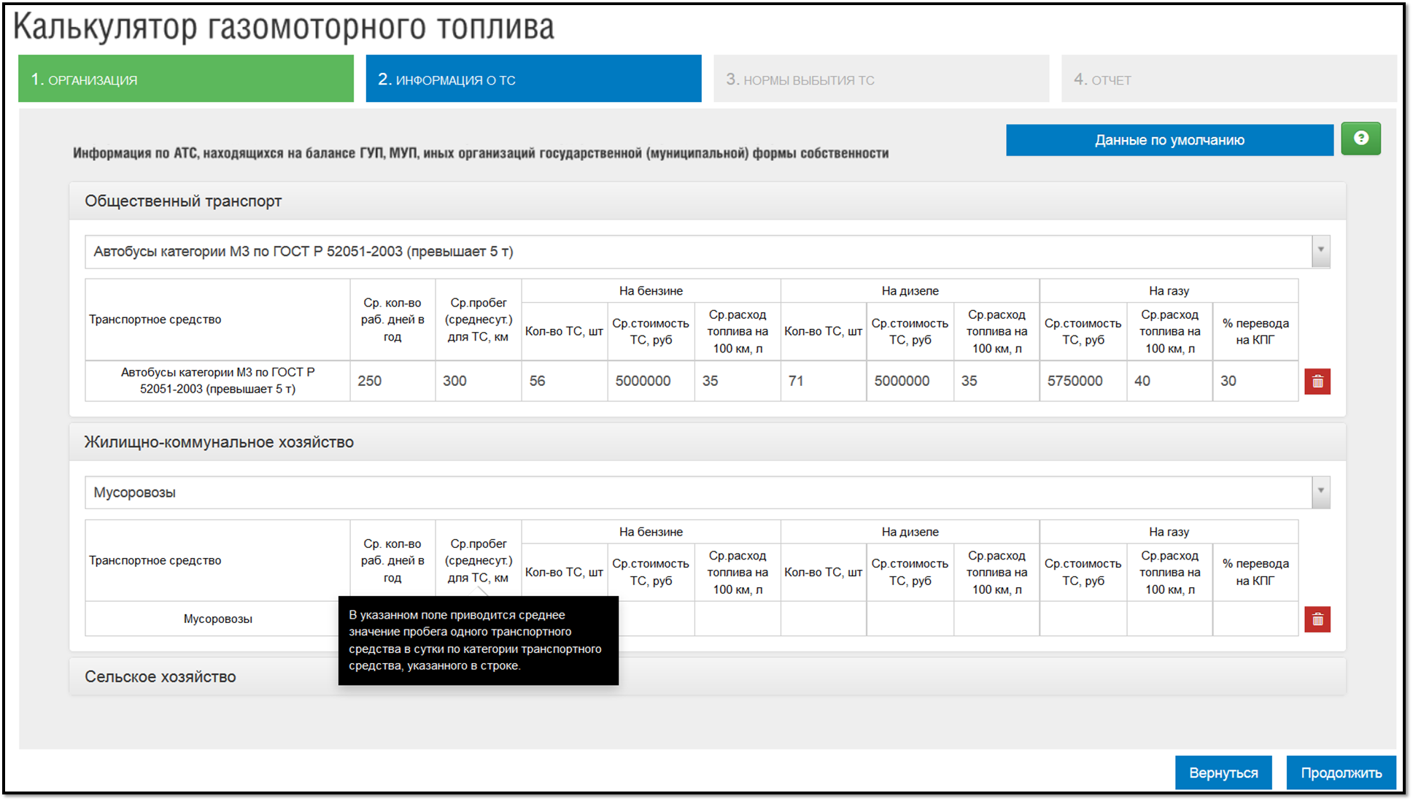Viewport: 1413px width, 801px height.
Task: Open the Мусоровозы dropdown arrow
Action: coord(1320,492)
